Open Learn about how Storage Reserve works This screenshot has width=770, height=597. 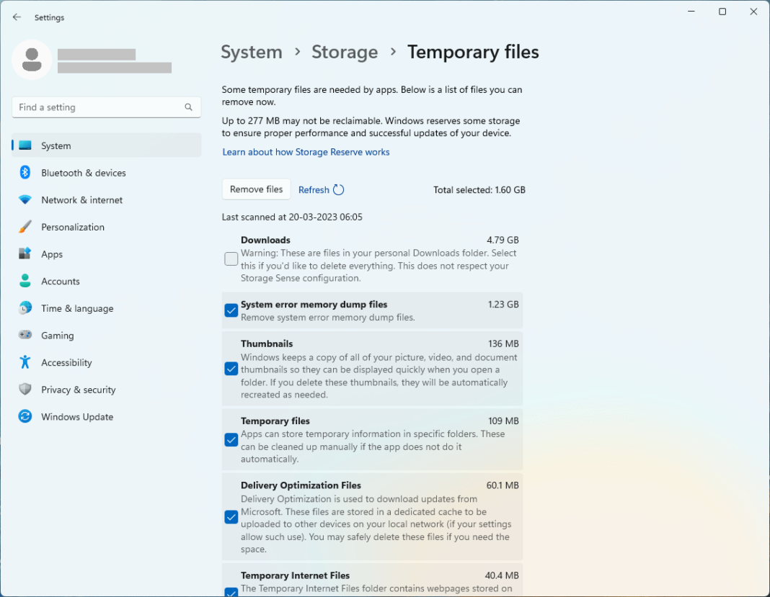click(x=306, y=152)
